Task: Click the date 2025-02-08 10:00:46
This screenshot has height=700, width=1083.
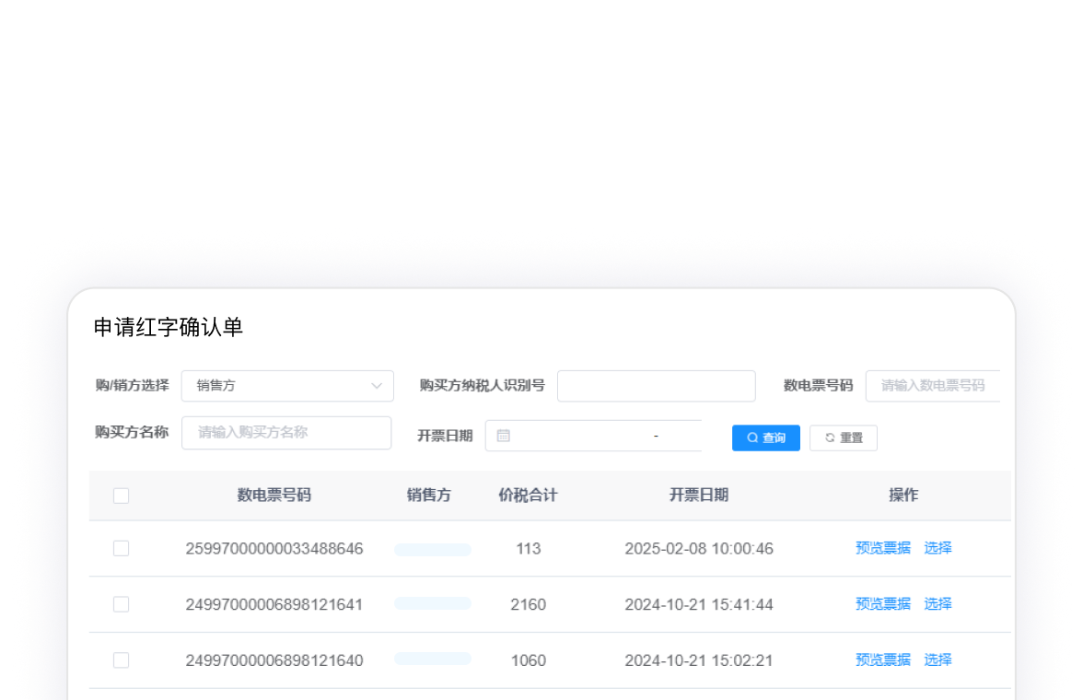Action: tap(699, 549)
